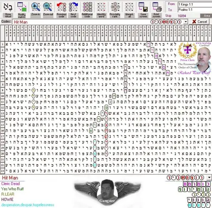Click the Save screen icon
Screen dimensions: 212x208
(x=143, y=7)
